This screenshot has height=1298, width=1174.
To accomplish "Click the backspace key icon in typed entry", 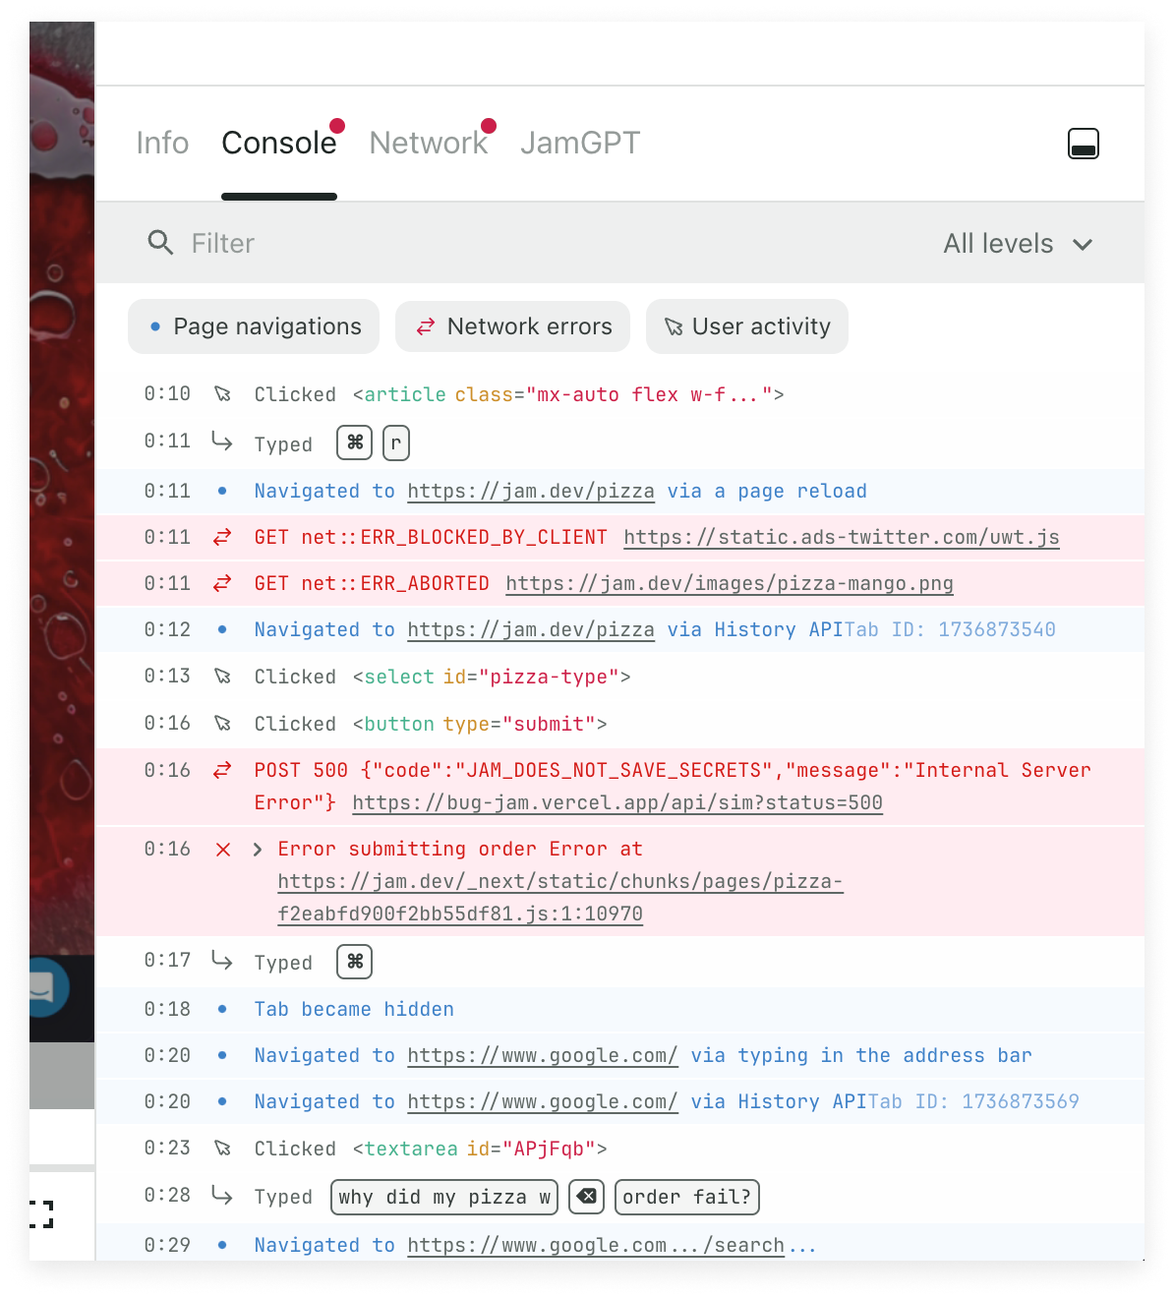I will (586, 1197).
